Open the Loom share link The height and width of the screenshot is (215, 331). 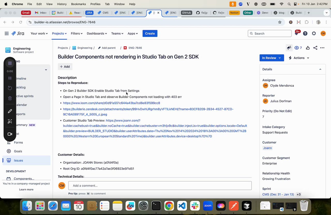111,103
